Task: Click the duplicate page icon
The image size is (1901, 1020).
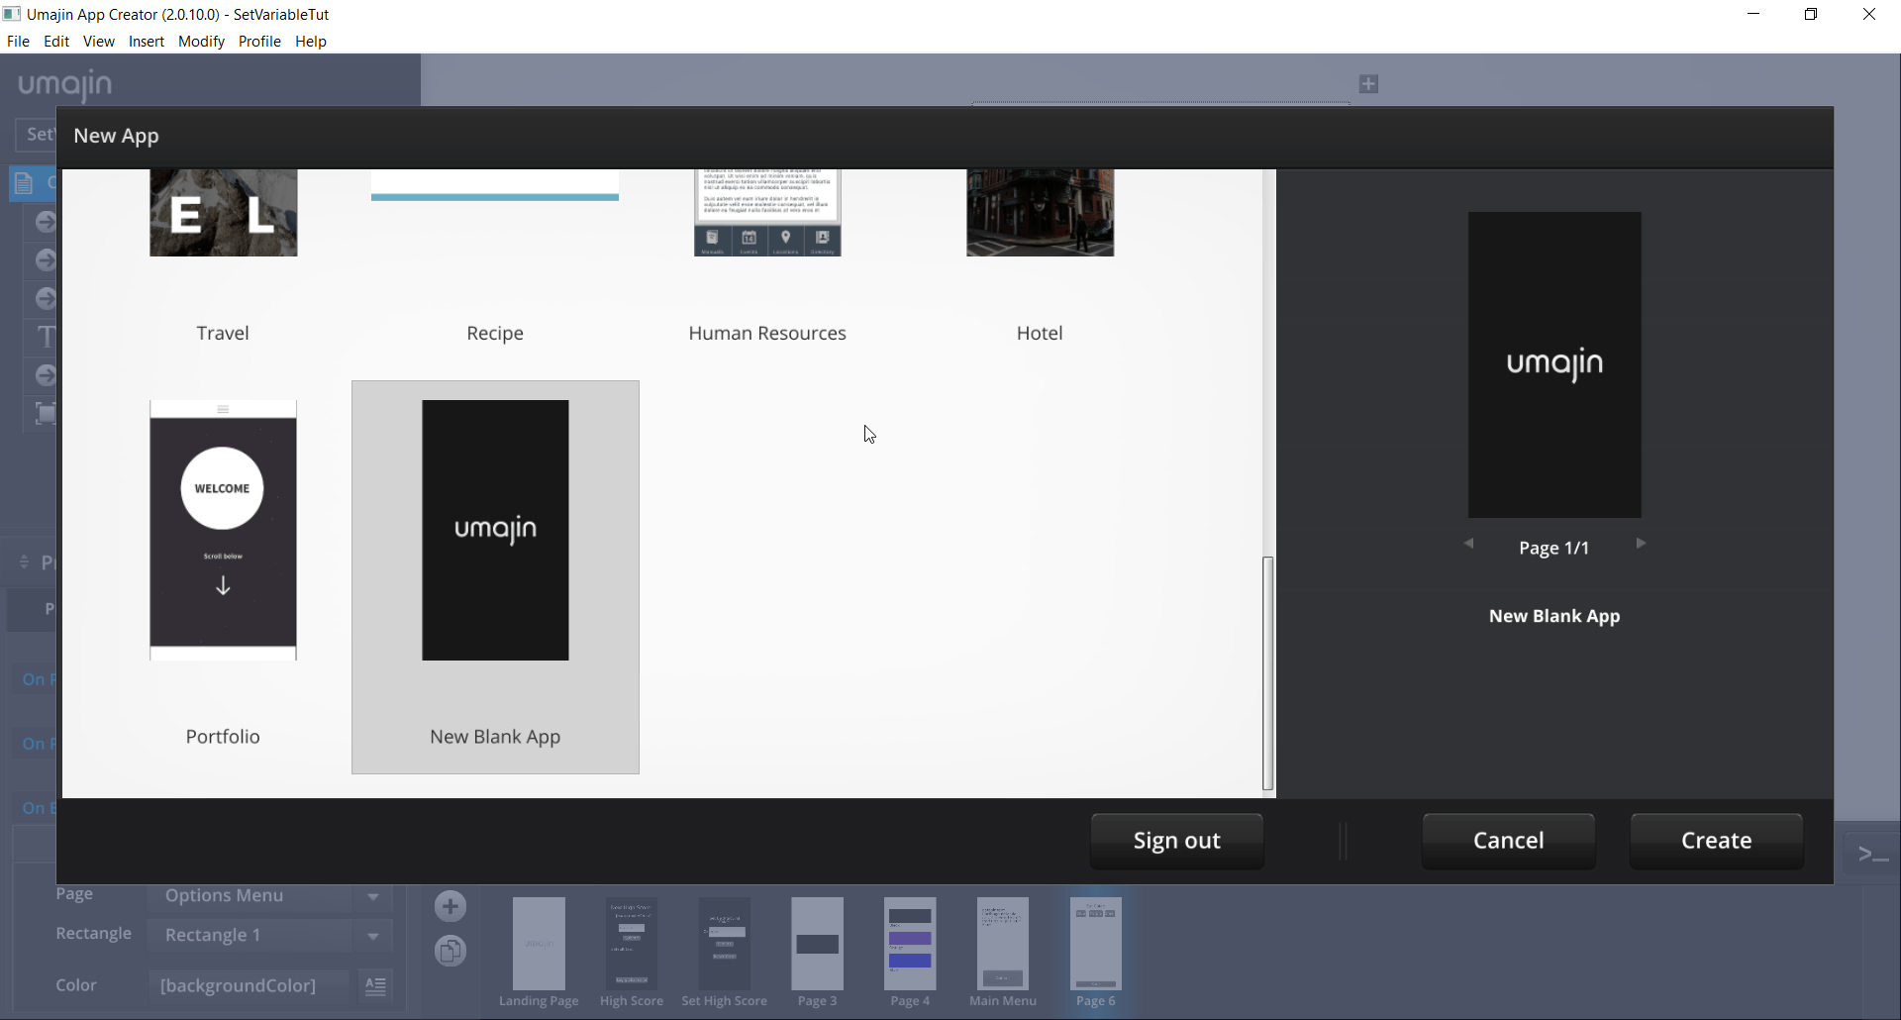Action: coord(450,952)
